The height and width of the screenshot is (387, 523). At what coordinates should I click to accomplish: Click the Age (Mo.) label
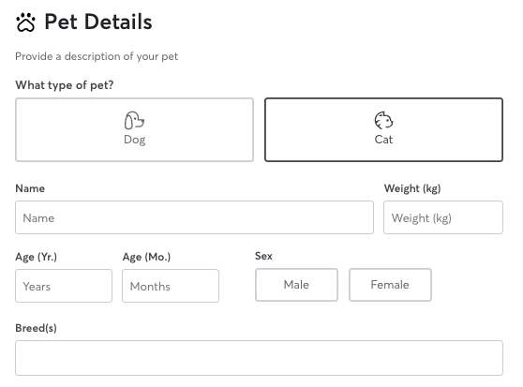(x=146, y=257)
